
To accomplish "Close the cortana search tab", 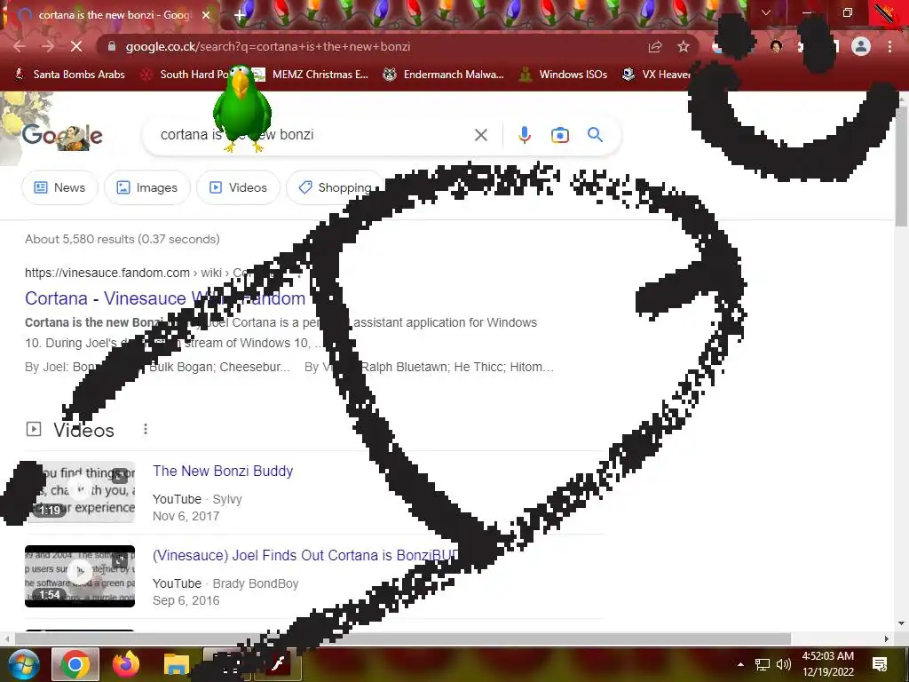I will 206,15.
